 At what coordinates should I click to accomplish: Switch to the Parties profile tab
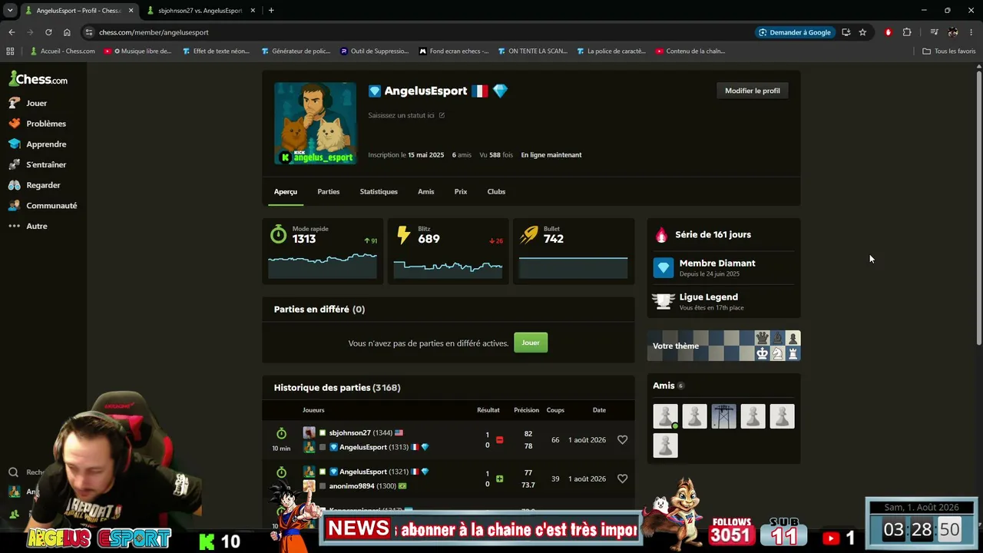[329, 192]
